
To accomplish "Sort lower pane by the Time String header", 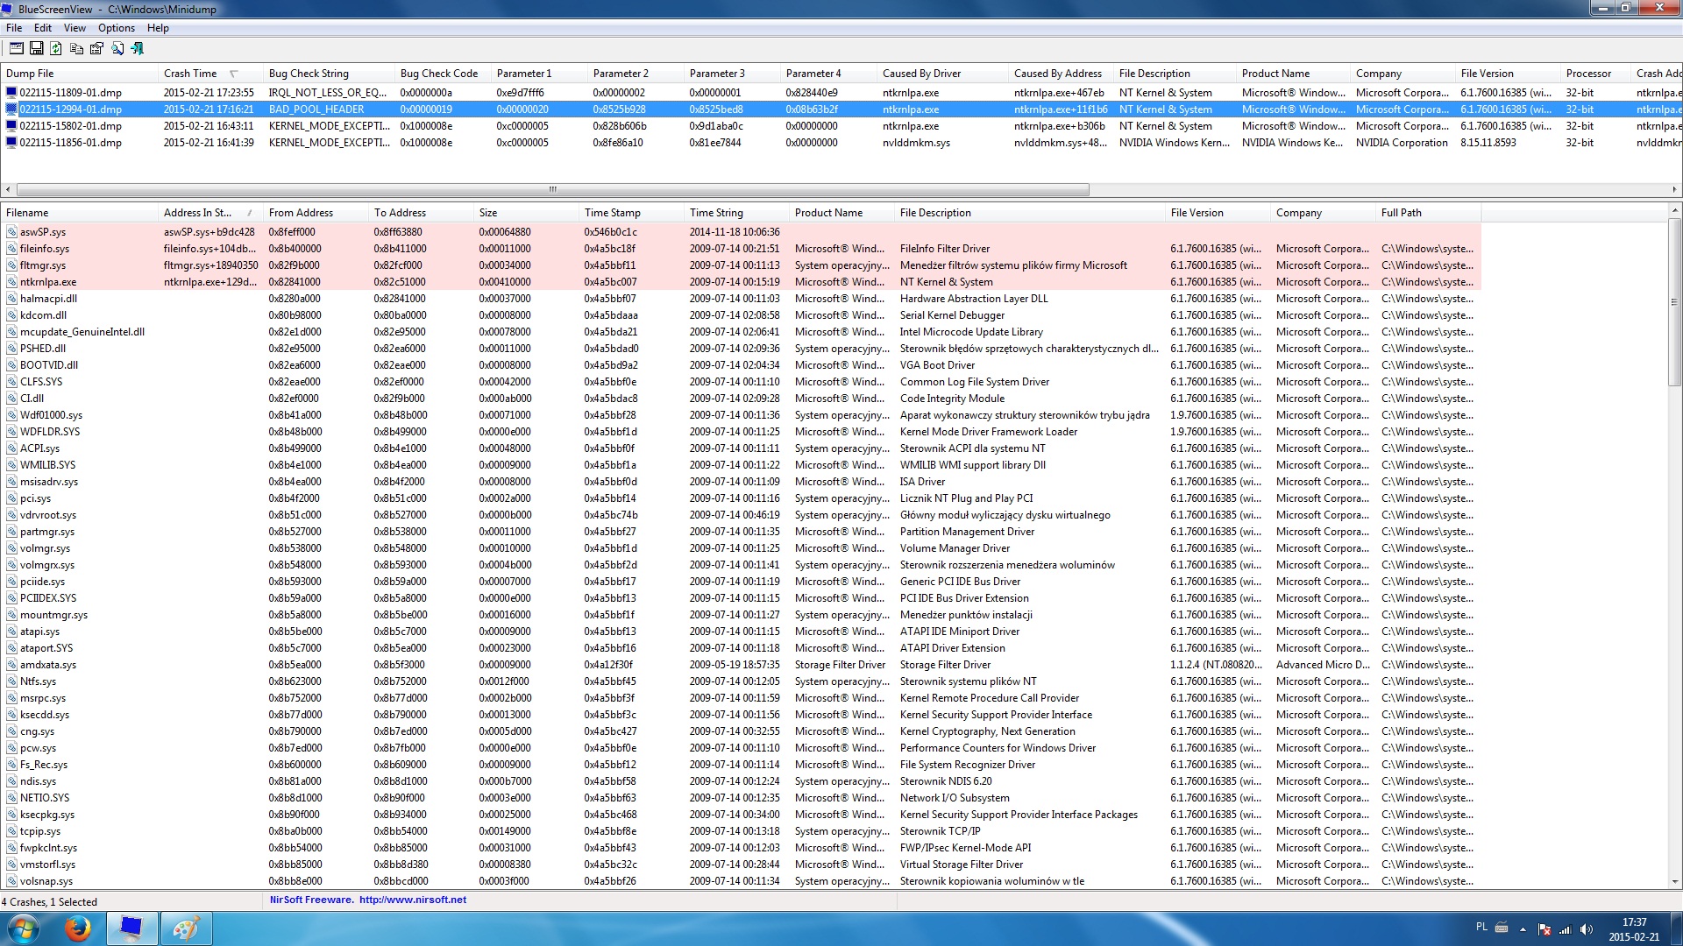I will point(736,213).
